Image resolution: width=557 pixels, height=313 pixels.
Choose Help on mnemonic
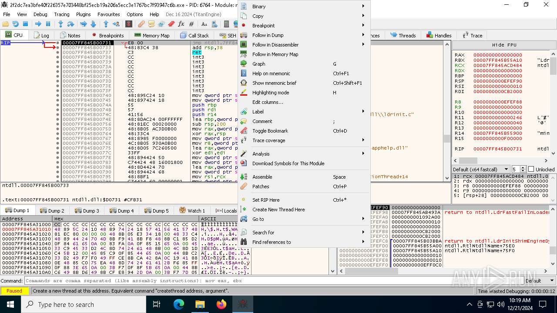click(304, 73)
